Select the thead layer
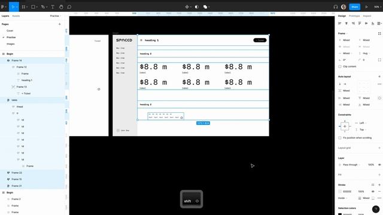Screen dimensions: 383x215 click(20, 106)
